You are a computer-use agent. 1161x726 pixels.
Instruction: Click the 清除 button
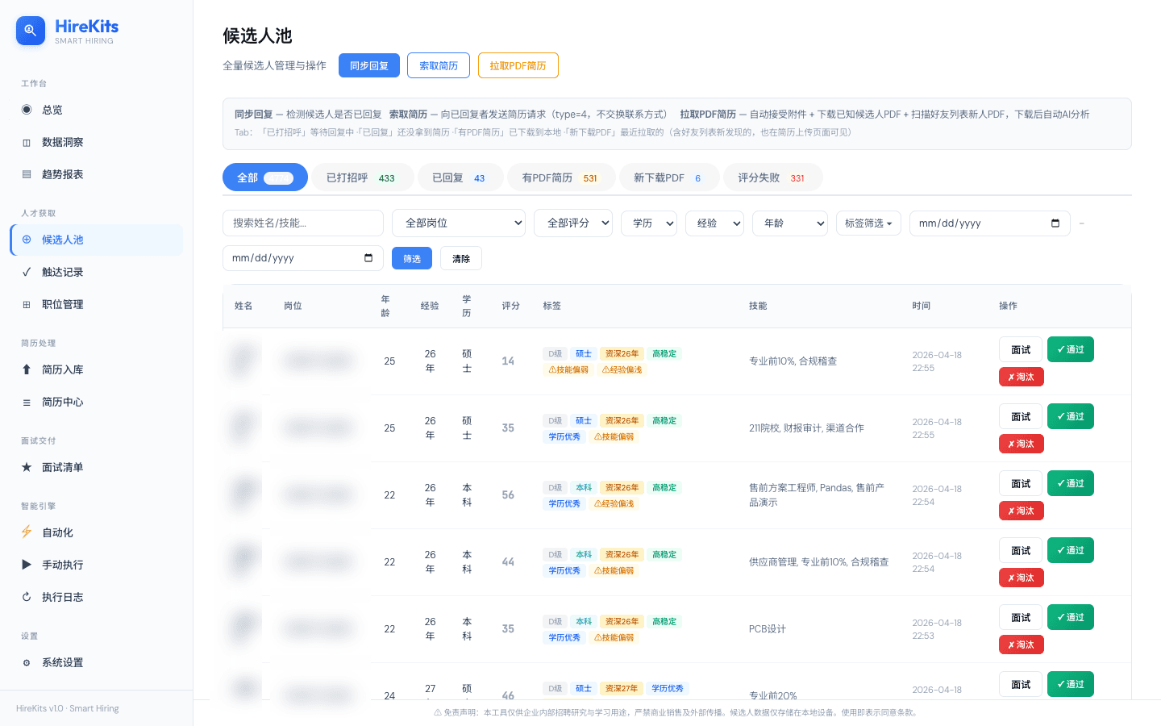pyautogui.click(x=461, y=258)
